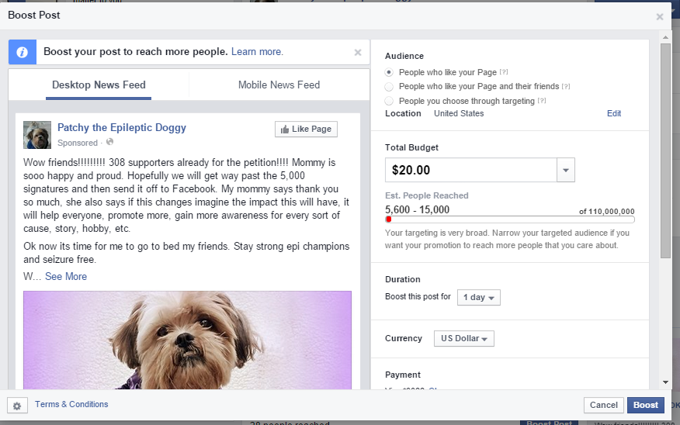Click the of 110,000,000 text

click(x=607, y=212)
